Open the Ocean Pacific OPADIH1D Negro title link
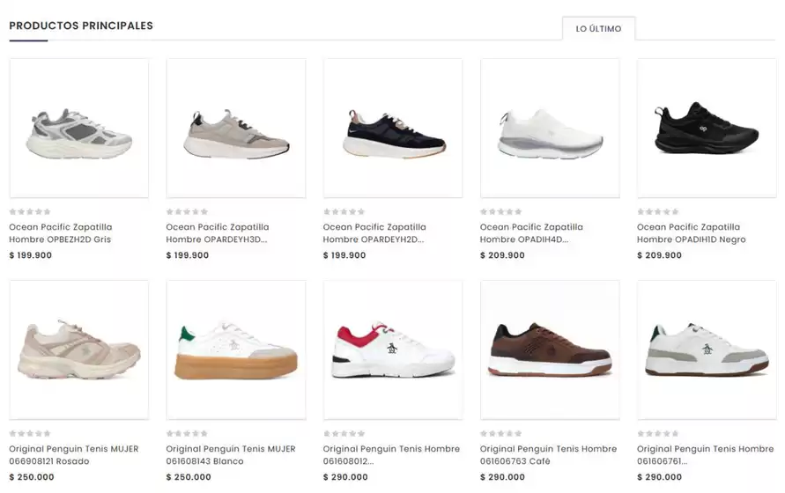This screenshot has width=785, height=493. coord(691,233)
